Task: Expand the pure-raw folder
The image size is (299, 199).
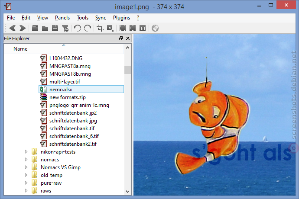Action: point(26,183)
